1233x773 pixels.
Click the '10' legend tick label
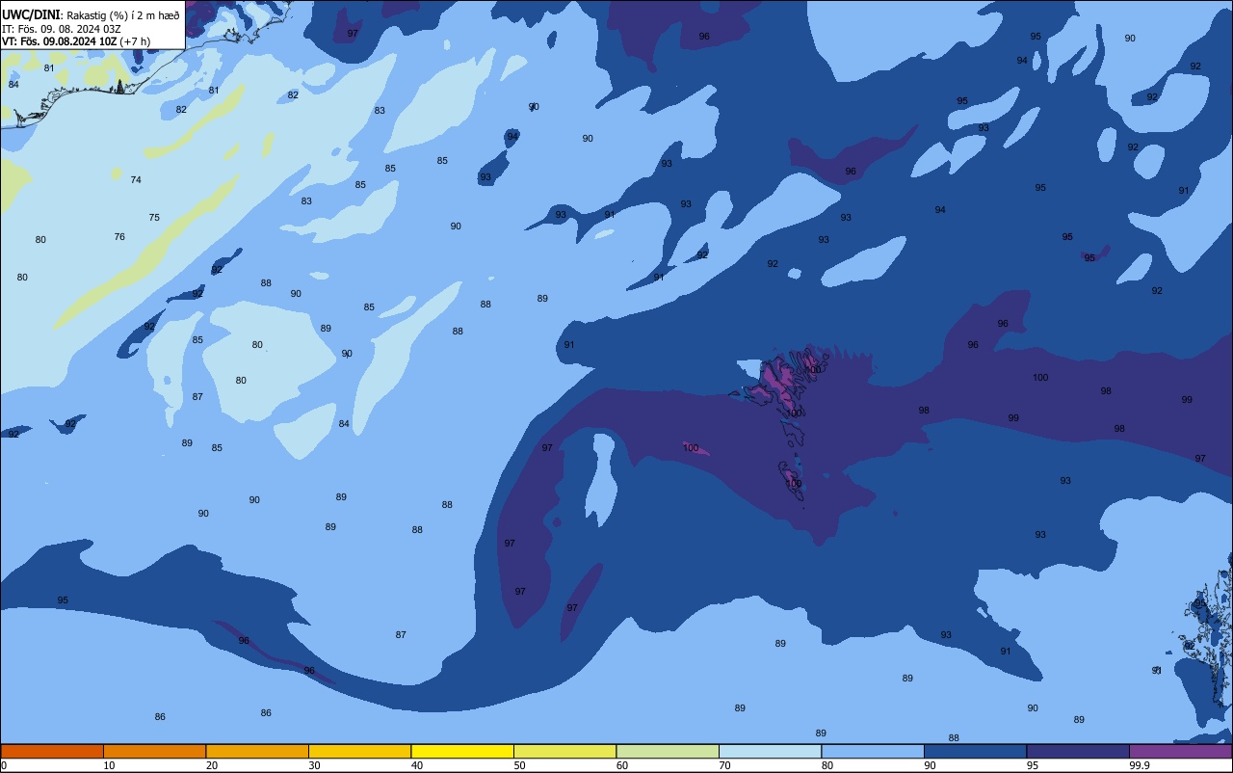coord(109,765)
